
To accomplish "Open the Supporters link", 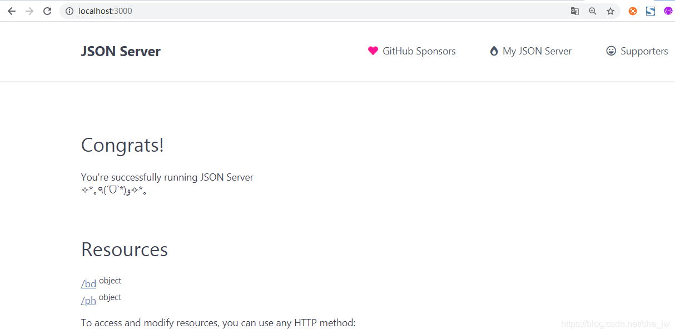I will [637, 51].
